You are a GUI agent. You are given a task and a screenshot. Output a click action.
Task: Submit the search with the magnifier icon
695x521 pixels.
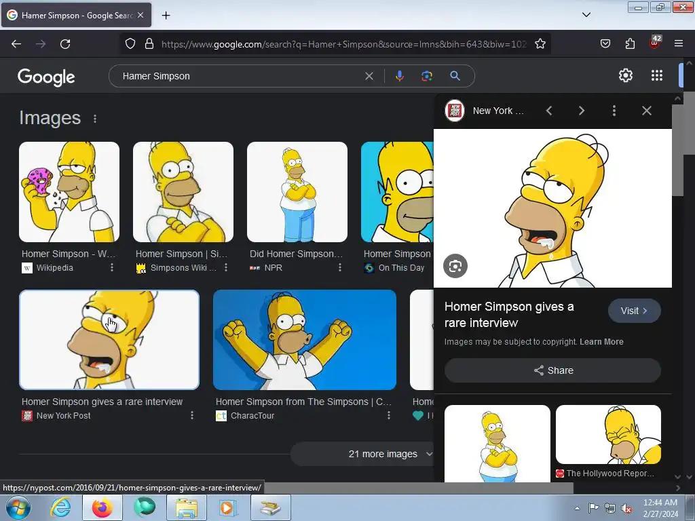click(455, 76)
